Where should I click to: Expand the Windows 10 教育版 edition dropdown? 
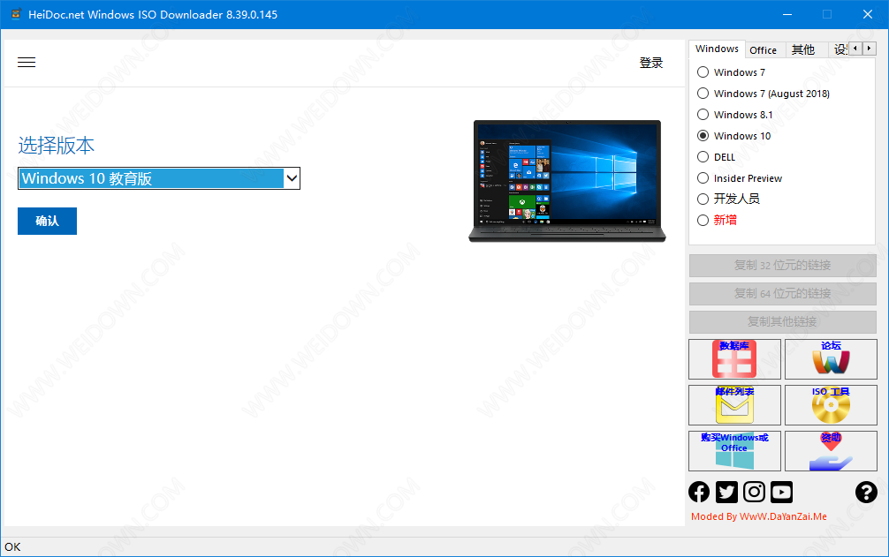tap(159, 178)
